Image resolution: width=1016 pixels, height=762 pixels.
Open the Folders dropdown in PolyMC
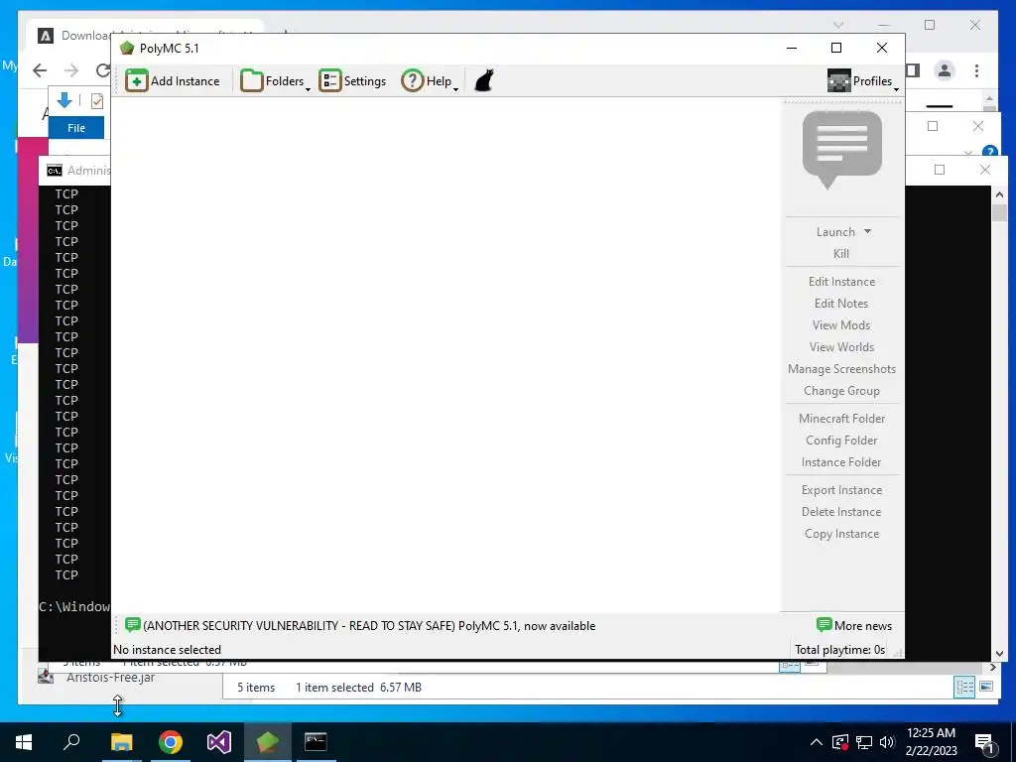pyautogui.click(x=276, y=81)
